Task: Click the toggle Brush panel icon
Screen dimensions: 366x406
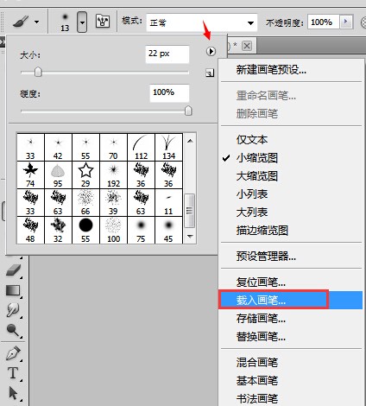Action: (x=103, y=22)
